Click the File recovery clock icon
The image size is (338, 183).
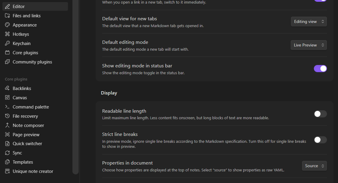coord(7,116)
